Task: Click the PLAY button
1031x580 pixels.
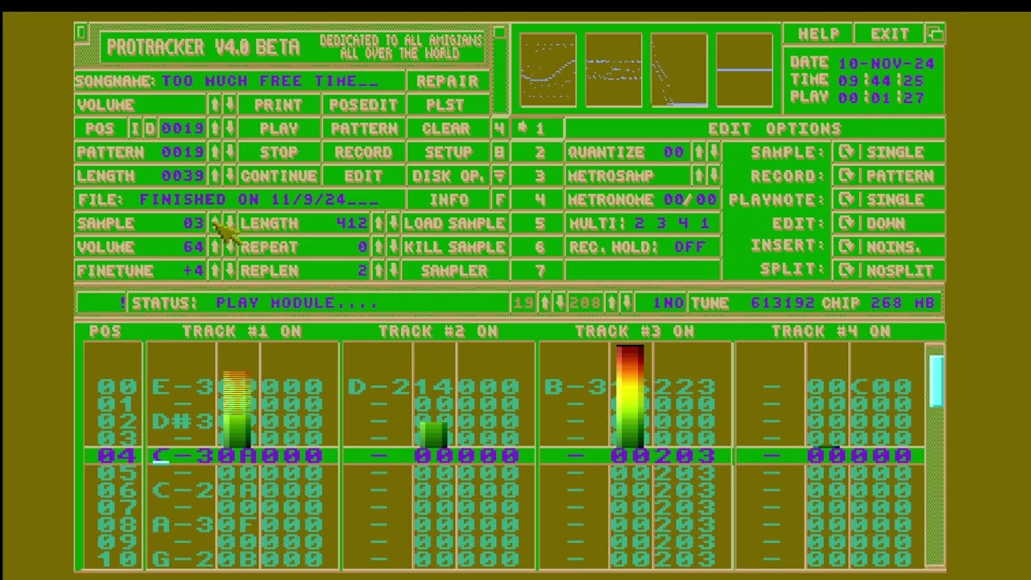Action: click(279, 129)
